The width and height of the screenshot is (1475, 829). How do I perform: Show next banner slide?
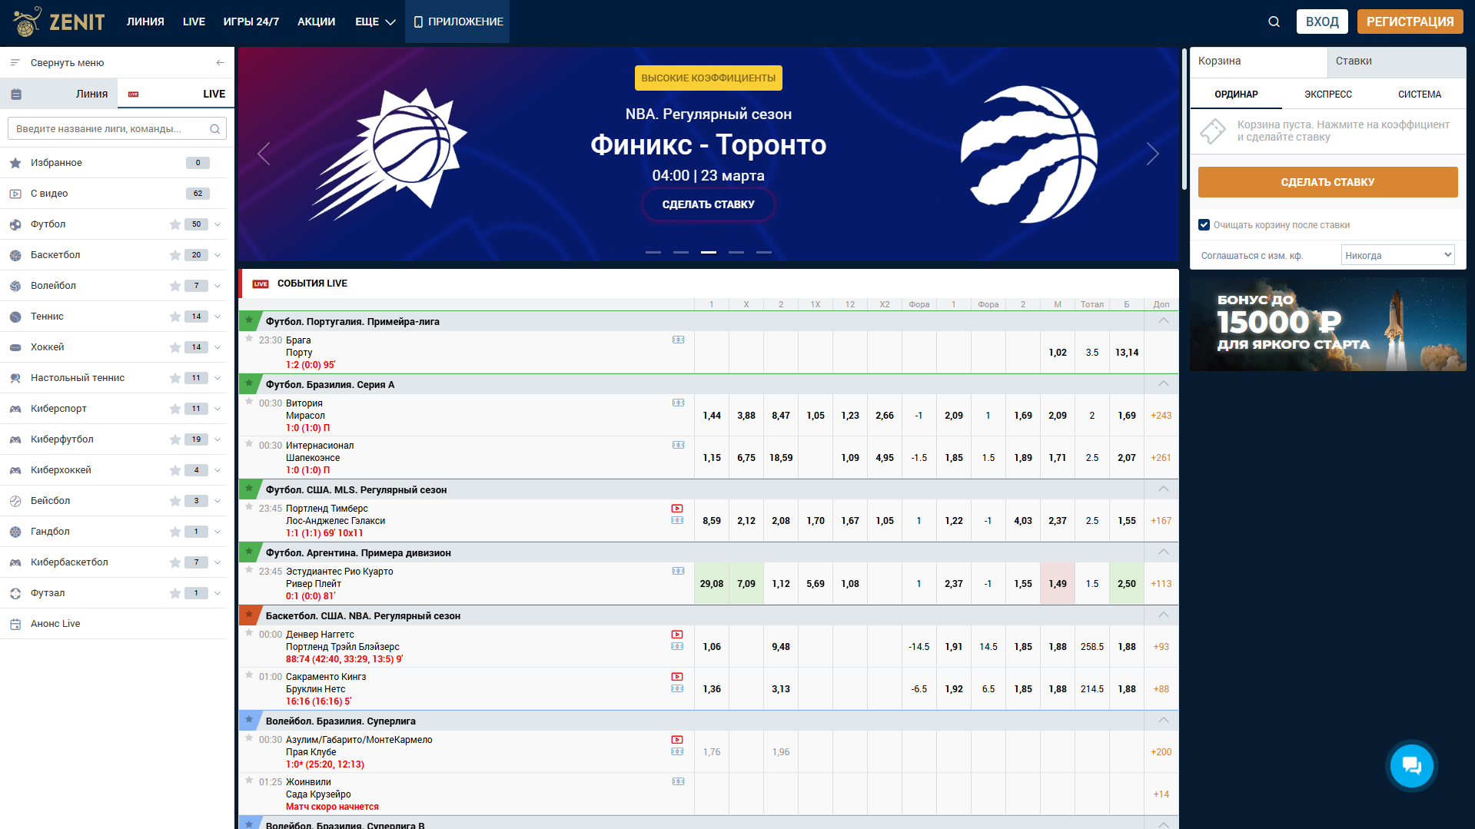[1152, 154]
